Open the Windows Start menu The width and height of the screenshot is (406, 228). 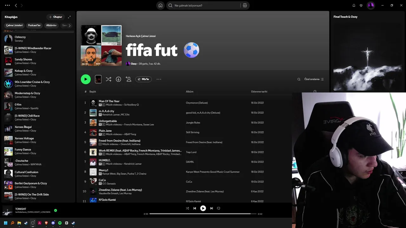tap(6, 223)
